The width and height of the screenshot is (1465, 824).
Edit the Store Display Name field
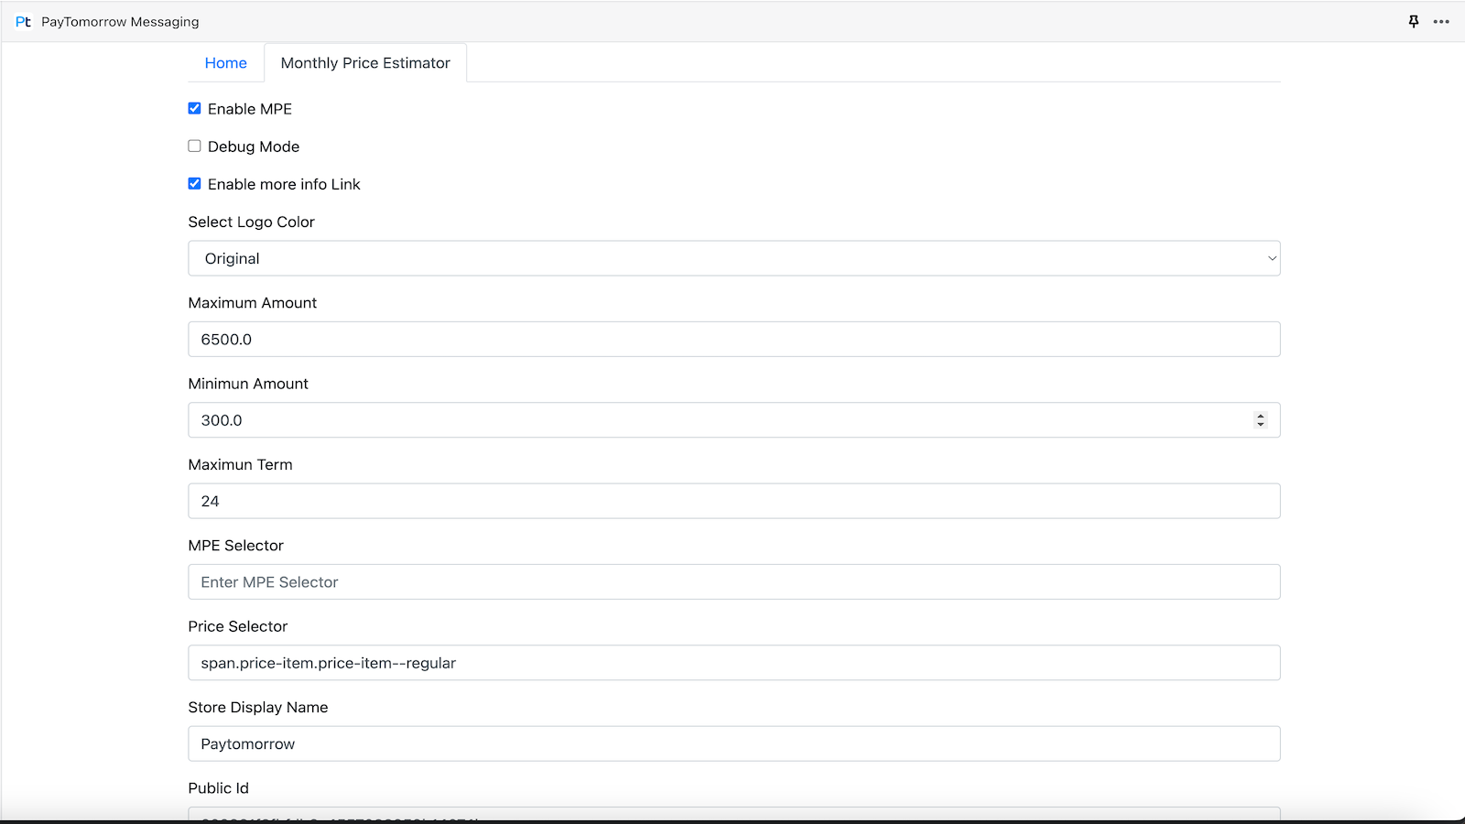click(734, 743)
